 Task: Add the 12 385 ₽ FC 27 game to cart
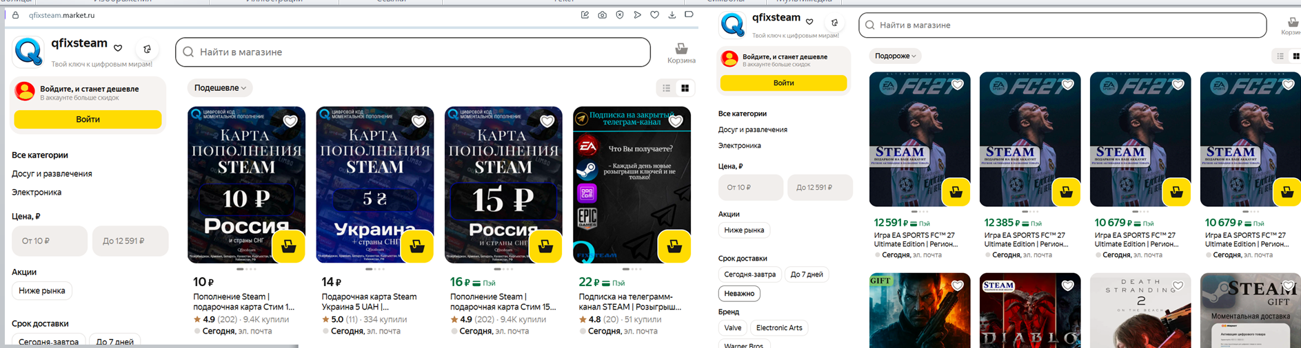[1067, 192]
